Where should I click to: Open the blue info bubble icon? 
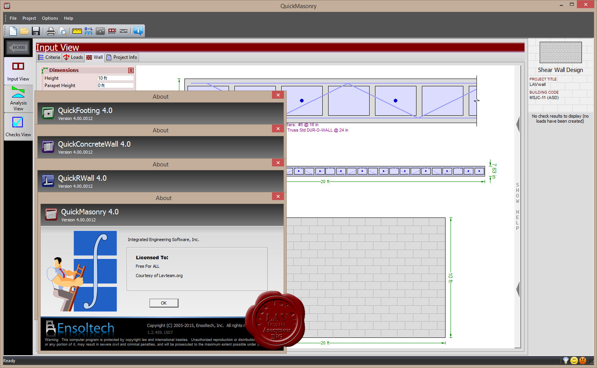tap(138, 31)
